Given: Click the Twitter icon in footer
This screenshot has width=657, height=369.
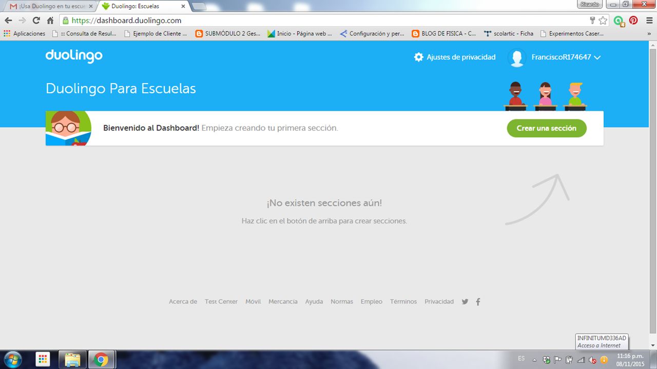Looking at the screenshot, I should click(x=465, y=302).
